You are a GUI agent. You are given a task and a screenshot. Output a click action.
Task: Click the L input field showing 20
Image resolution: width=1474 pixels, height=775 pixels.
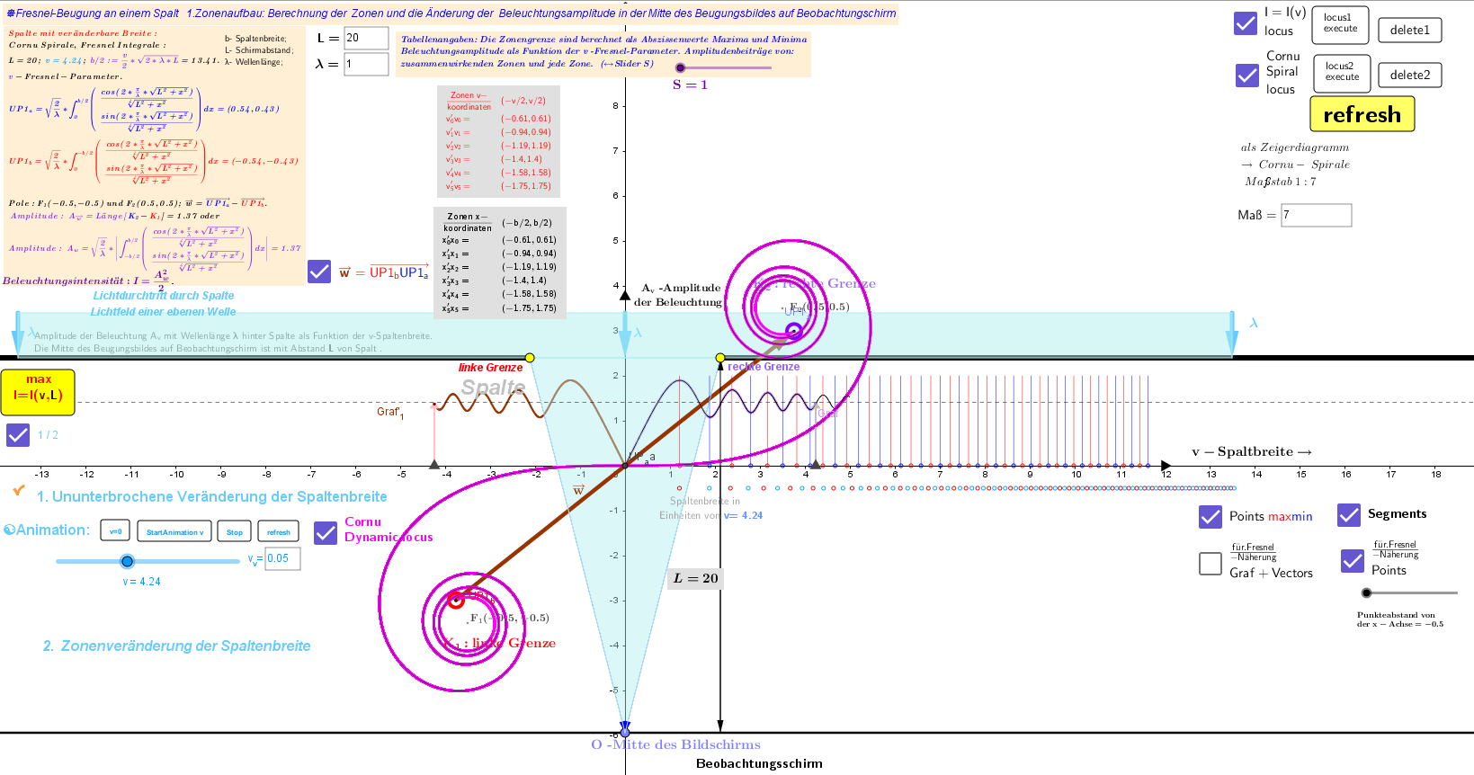point(366,38)
